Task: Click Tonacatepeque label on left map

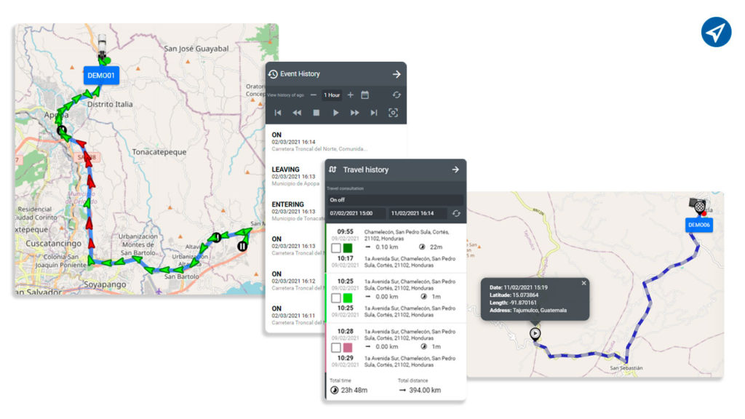Action: (x=159, y=152)
